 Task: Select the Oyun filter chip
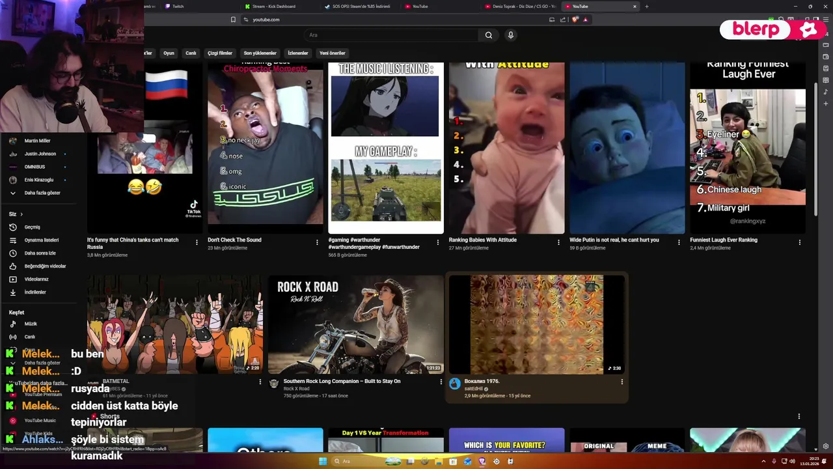[169, 53]
